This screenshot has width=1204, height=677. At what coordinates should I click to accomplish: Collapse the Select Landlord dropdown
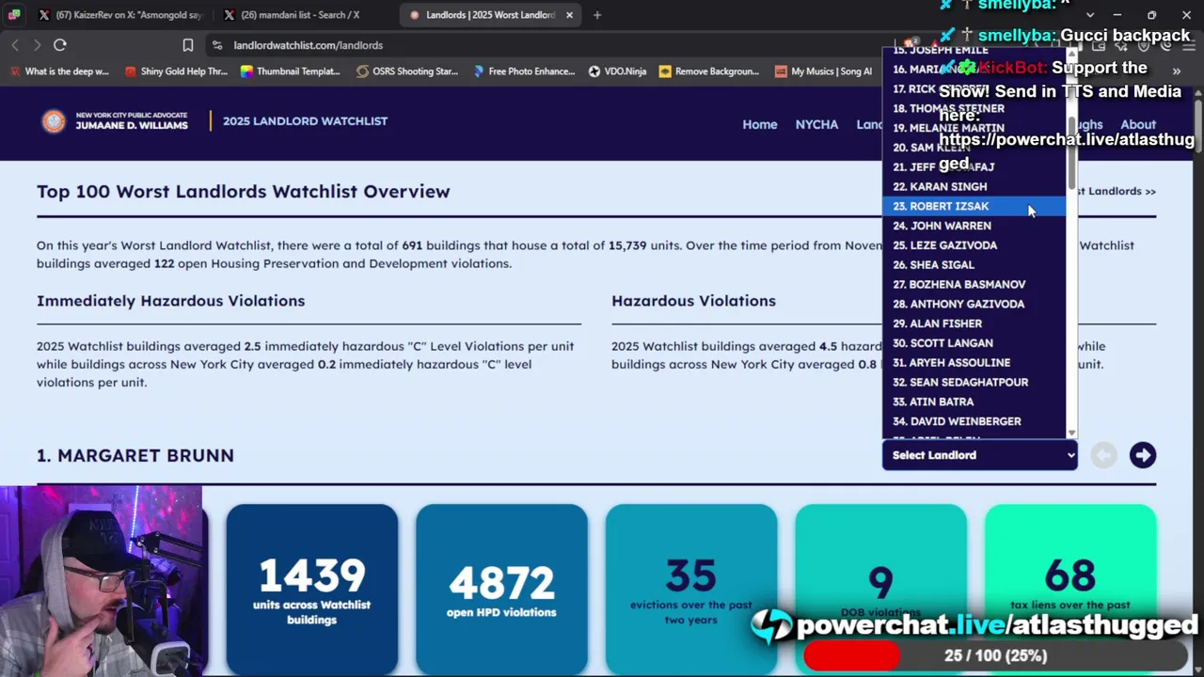pos(979,455)
